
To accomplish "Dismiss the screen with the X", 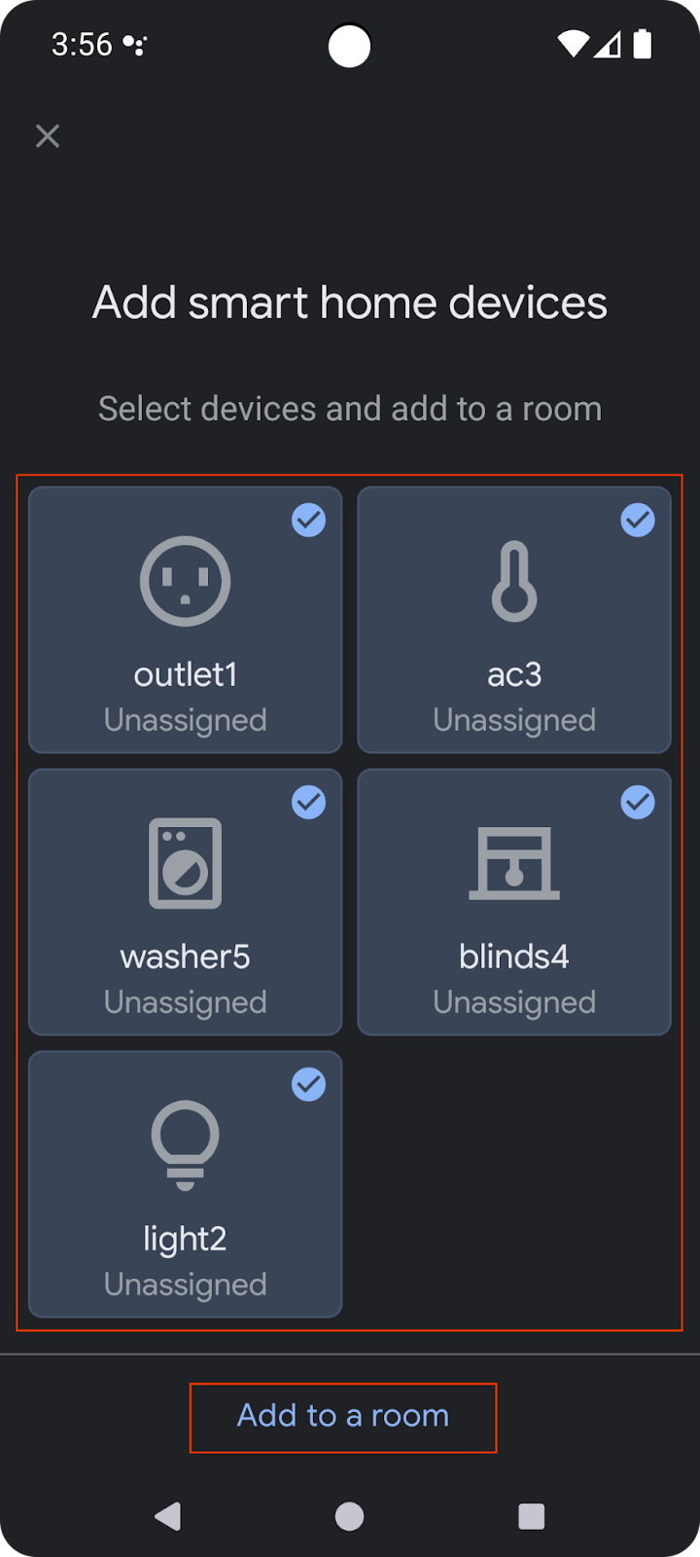I will click(47, 136).
